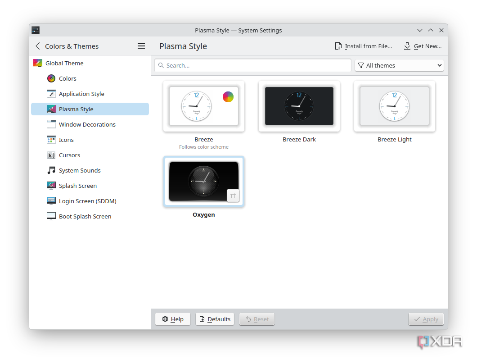Delete the Oxygen theme with trash icon
477x364 pixels.
233,196
